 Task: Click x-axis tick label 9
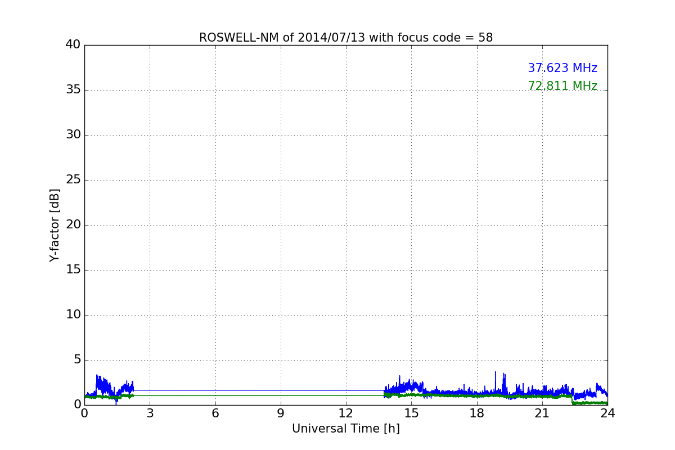(x=281, y=413)
